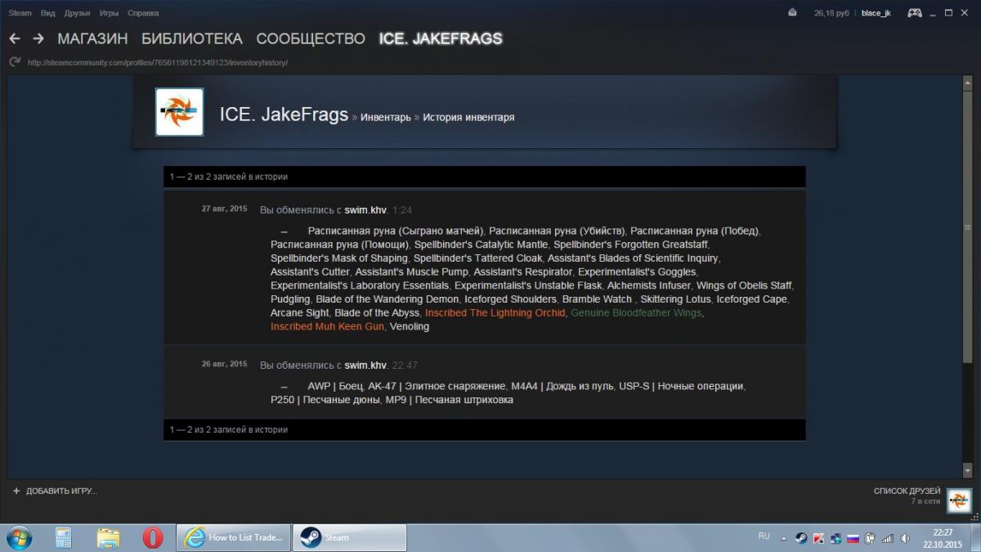Launch Big Picture mode via gamepad icon

click(914, 12)
